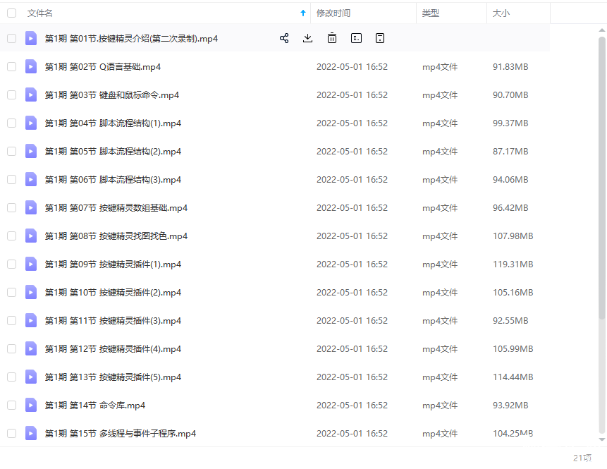607x469 pixels.
Task: Click the 类型 column header
Action: coord(431,13)
